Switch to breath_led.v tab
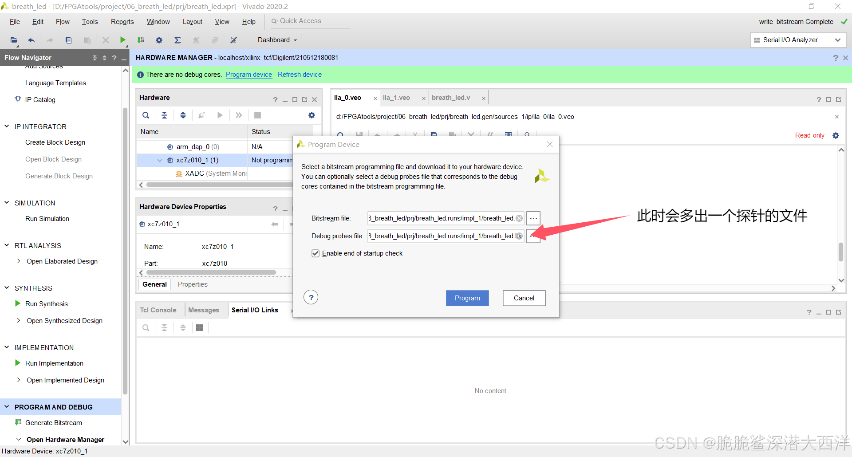 point(451,98)
